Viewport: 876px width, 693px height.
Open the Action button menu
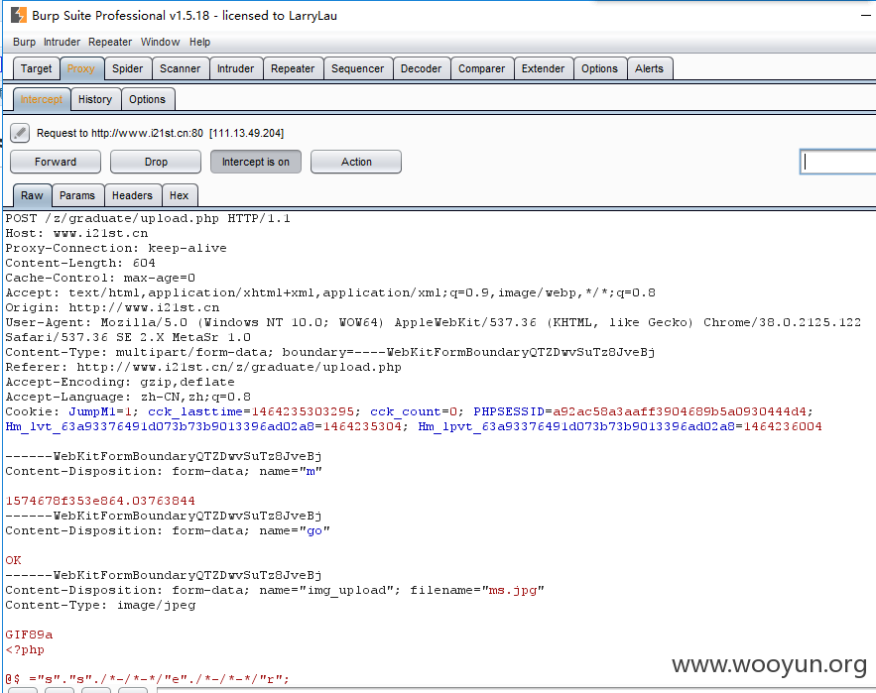pyautogui.click(x=356, y=162)
